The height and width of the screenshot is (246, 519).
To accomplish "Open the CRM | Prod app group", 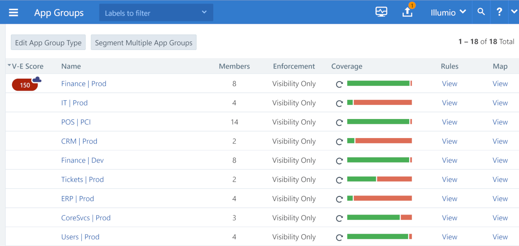I will [x=79, y=141].
